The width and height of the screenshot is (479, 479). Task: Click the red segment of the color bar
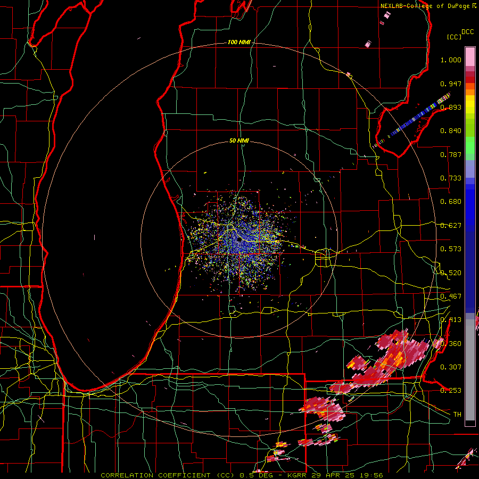click(x=470, y=80)
